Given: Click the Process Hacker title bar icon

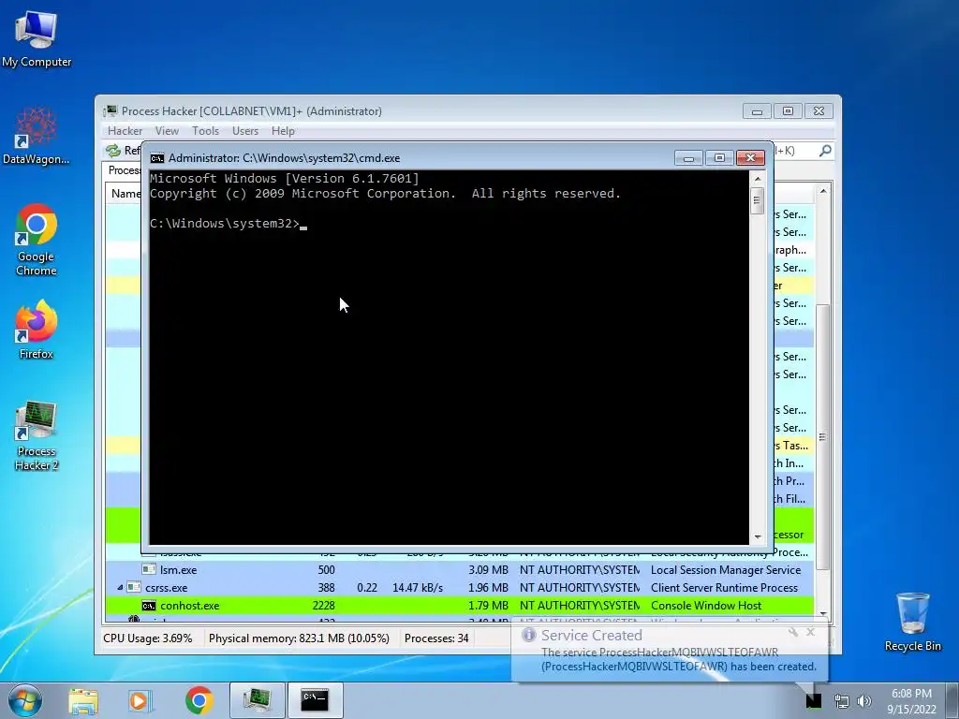Looking at the screenshot, I should point(111,111).
